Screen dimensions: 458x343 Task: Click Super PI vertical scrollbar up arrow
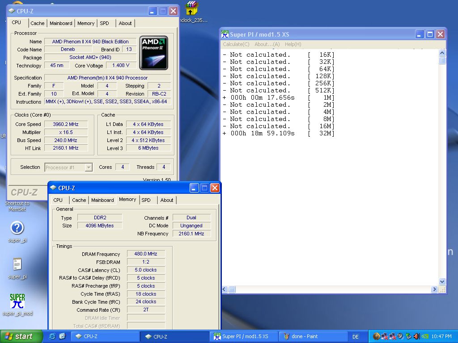click(442, 53)
